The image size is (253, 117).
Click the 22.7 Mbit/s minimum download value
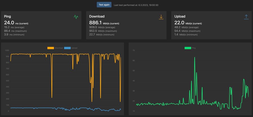coord(102,35)
